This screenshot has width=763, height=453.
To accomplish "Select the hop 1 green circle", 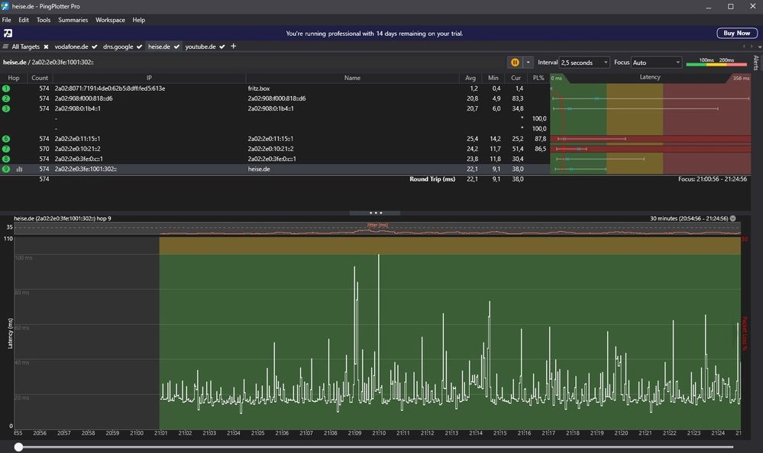I will tap(6, 88).
